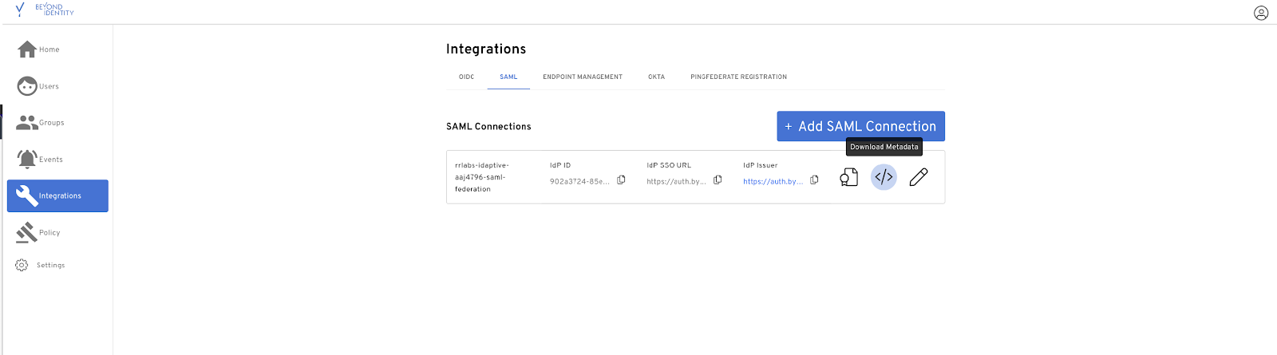Switch to the Okta tab
Viewport: 1277px width, 355px height.
coord(656,77)
